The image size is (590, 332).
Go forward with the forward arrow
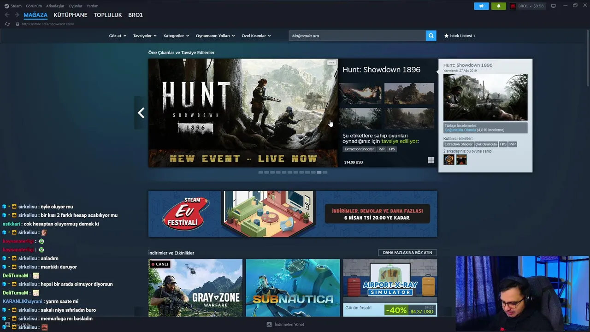point(17,15)
